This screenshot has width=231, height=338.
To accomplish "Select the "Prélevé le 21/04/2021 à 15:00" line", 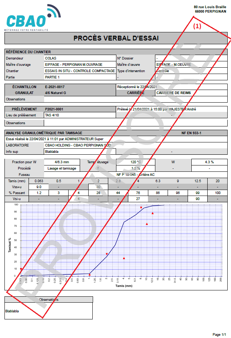I will (x=156, y=109).
